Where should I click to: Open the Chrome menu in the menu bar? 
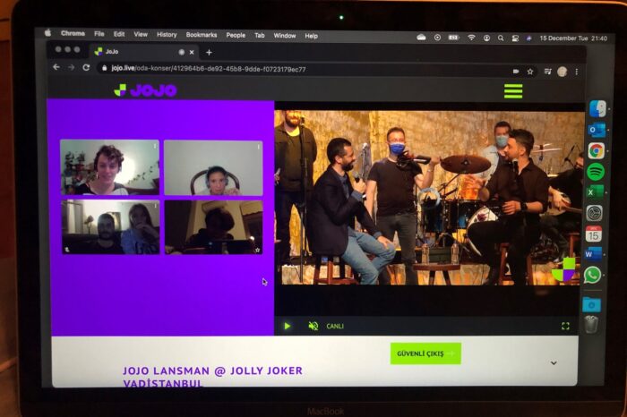point(73,33)
